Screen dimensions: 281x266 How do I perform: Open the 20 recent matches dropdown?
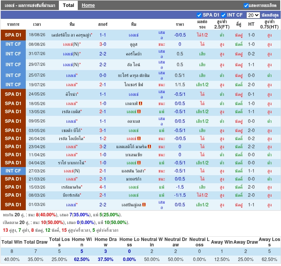253,15
